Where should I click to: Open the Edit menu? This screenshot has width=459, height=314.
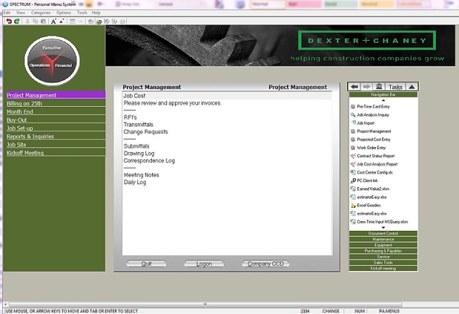pos(6,13)
